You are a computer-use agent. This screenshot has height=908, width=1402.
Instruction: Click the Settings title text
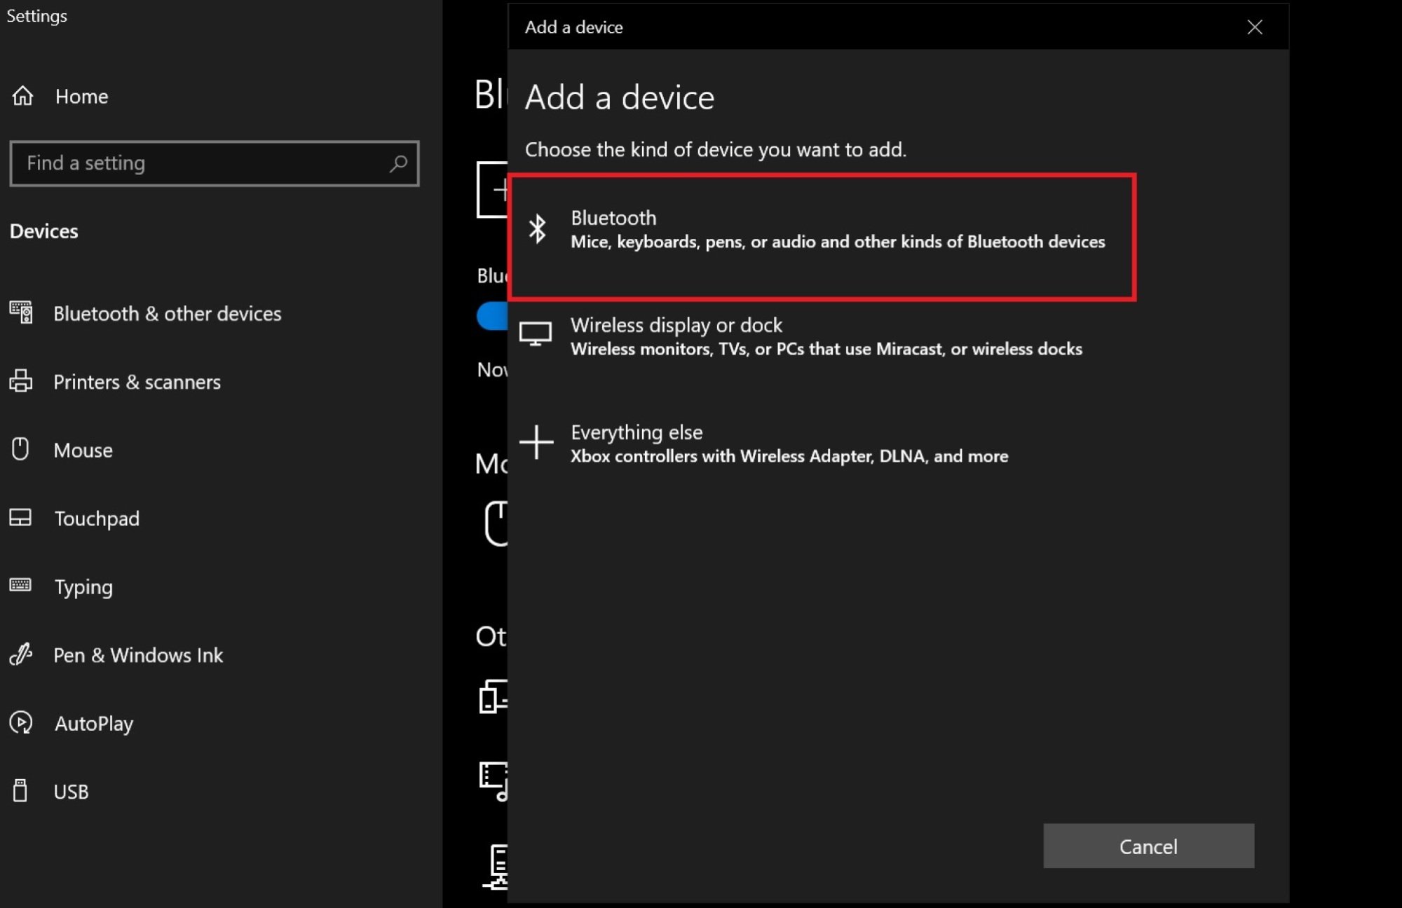tap(36, 15)
